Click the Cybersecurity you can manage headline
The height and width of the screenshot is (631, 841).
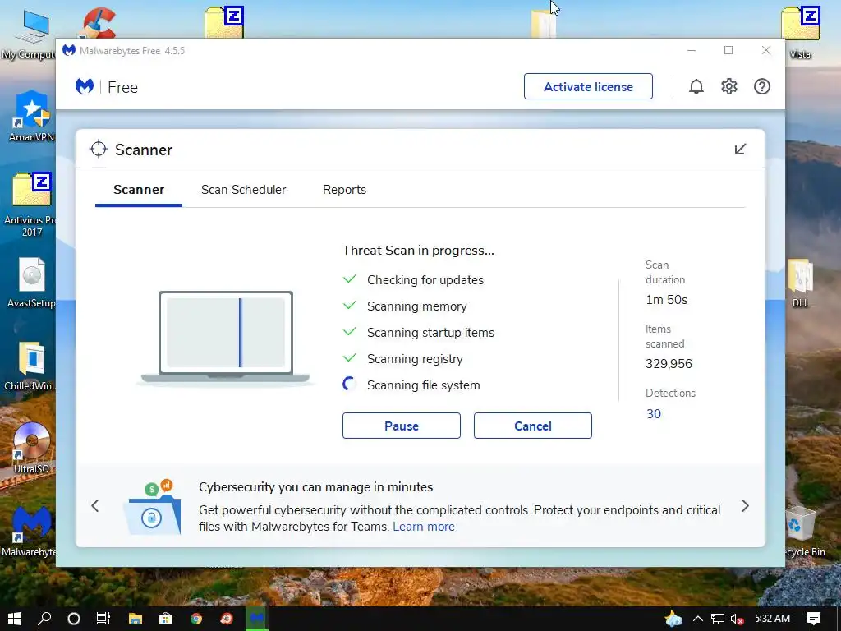pos(316,487)
